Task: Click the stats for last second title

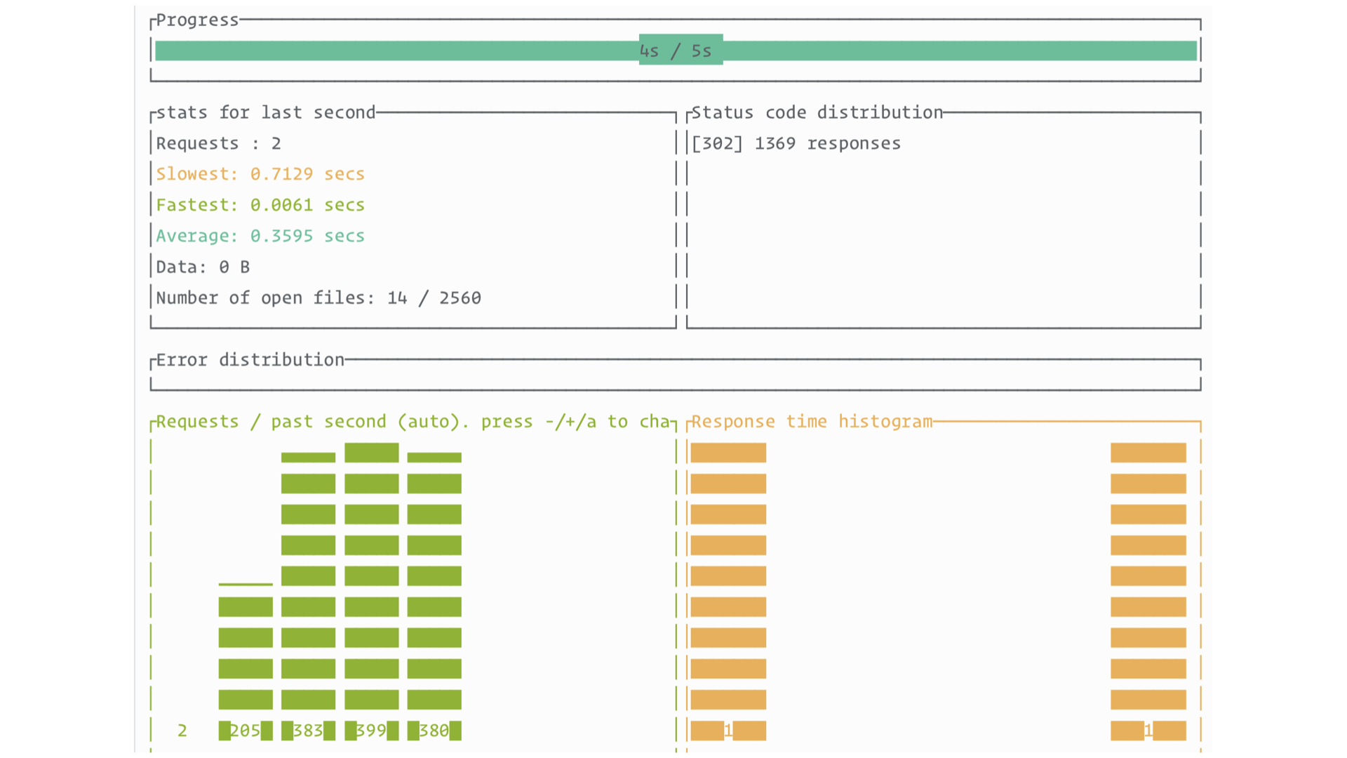Action: (x=265, y=113)
